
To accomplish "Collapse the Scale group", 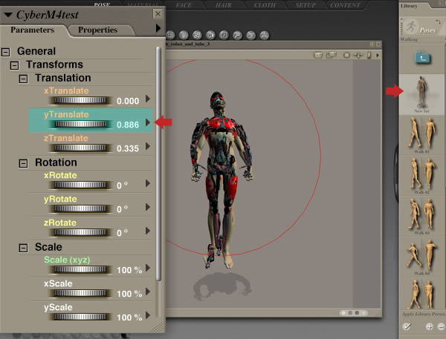I will [23, 249].
